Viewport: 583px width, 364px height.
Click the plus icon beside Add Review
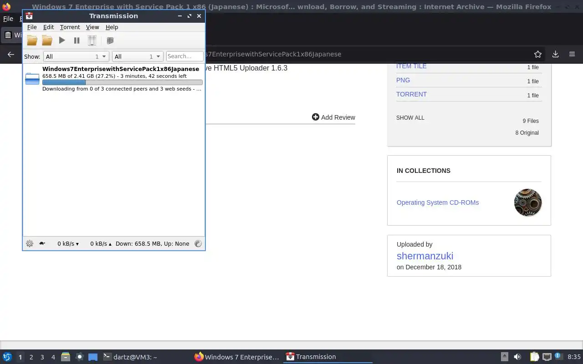coord(315,117)
